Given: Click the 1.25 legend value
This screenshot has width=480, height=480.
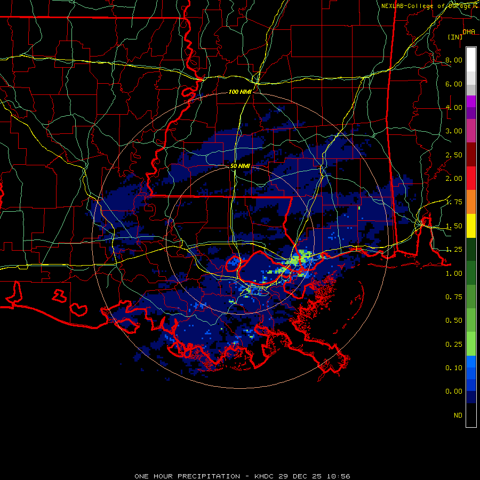Looking at the screenshot, I should point(454,250).
